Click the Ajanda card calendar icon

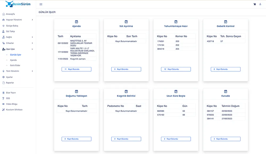click(x=76, y=22)
